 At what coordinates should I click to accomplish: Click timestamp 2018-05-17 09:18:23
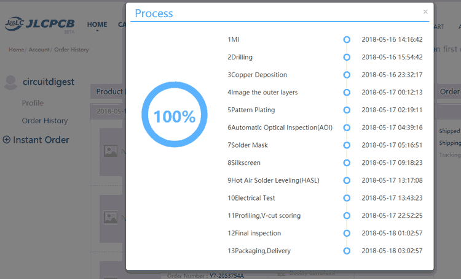pyautogui.click(x=392, y=163)
